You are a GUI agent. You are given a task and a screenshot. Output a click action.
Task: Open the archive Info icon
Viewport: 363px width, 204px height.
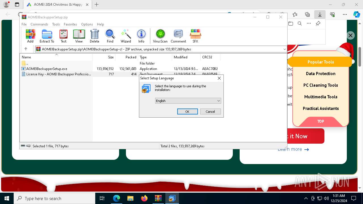[x=141, y=36]
